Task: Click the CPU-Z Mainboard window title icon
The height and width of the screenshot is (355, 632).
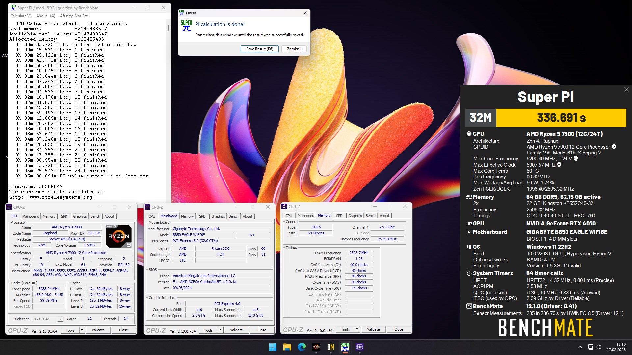Action: click(147, 207)
